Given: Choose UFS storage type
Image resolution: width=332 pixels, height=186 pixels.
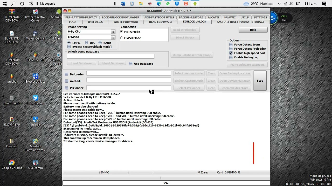Looking at the screenshot, I should coord(87,43).
